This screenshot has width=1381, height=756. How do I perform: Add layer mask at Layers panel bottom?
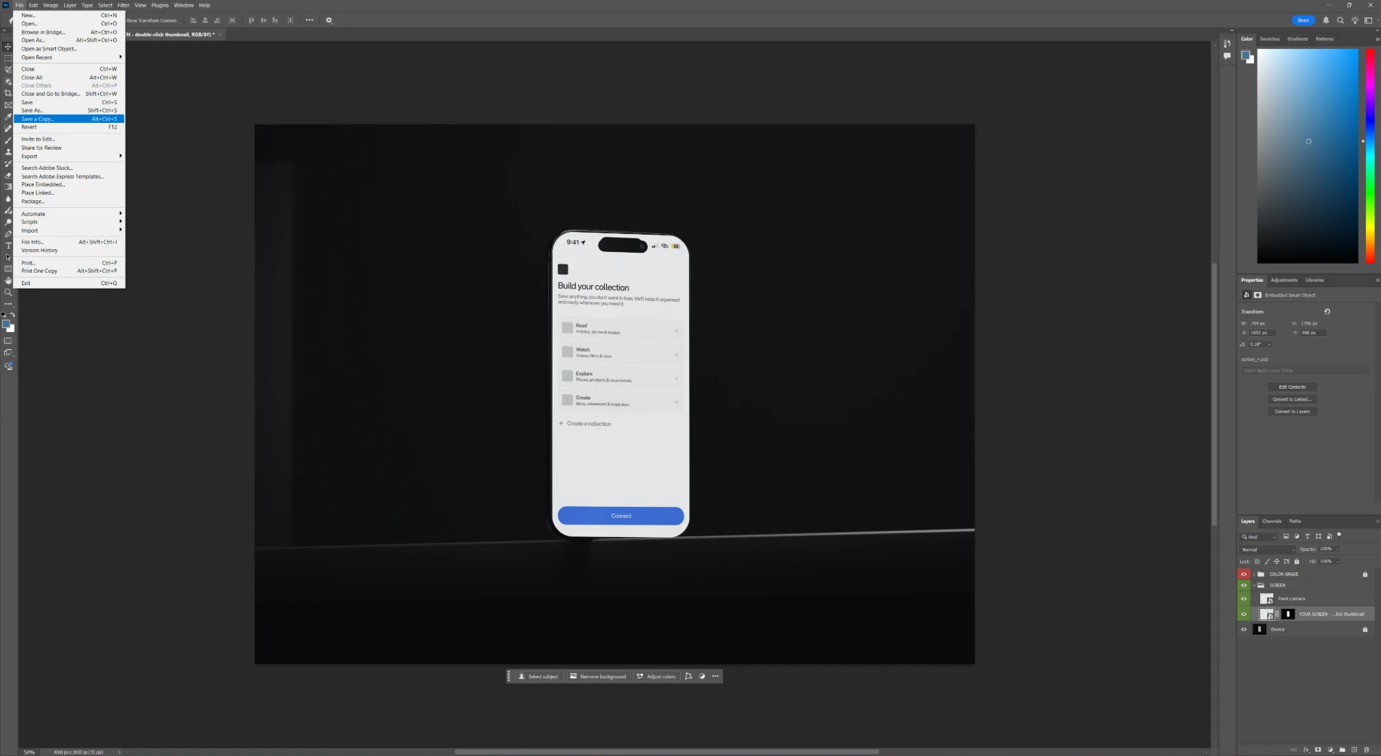(x=1318, y=750)
